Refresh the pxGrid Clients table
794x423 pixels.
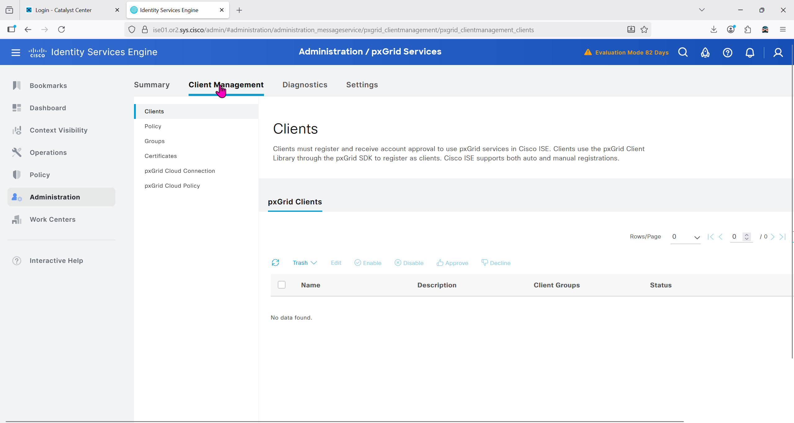tap(275, 263)
